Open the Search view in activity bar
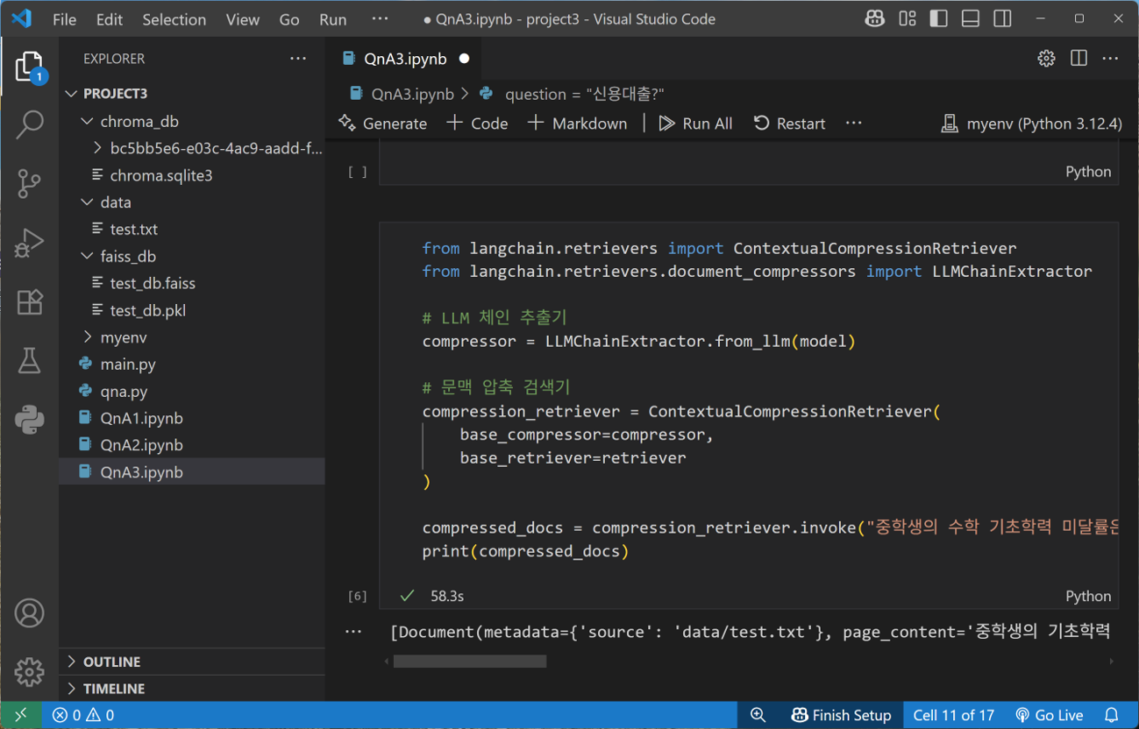Image resolution: width=1139 pixels, height=729 pixels. (29, 124)
